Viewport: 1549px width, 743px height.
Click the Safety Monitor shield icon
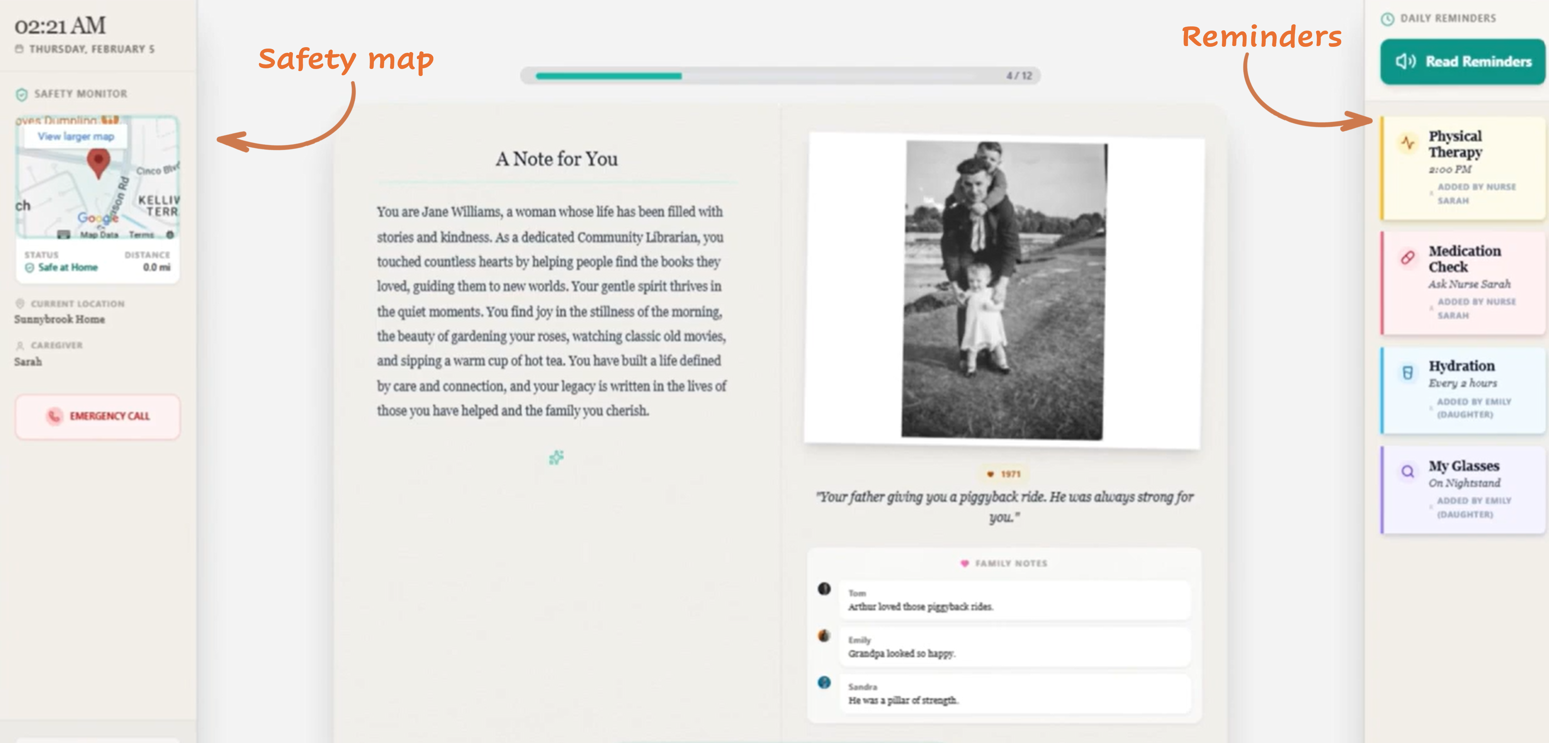21,94
